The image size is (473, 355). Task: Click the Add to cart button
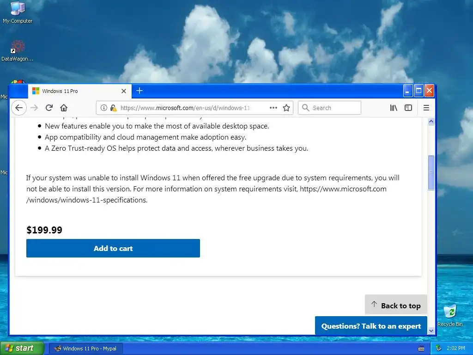113,248
